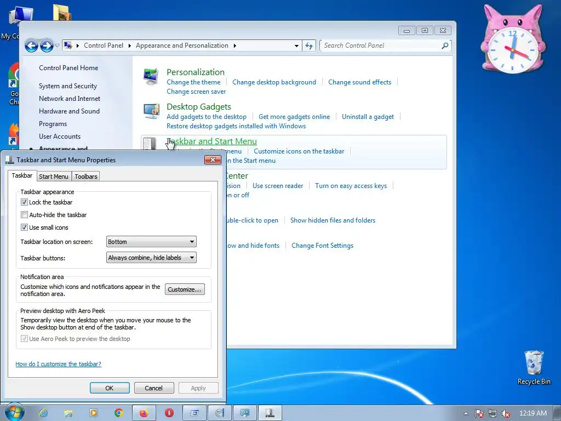Click the Desktop Gadgets icon

click(152, 111)
